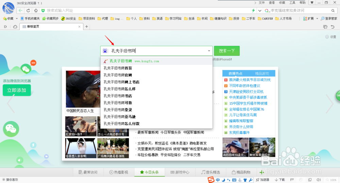Toggle the sidebar panel icon
The image size is (340, 183).
5,26
